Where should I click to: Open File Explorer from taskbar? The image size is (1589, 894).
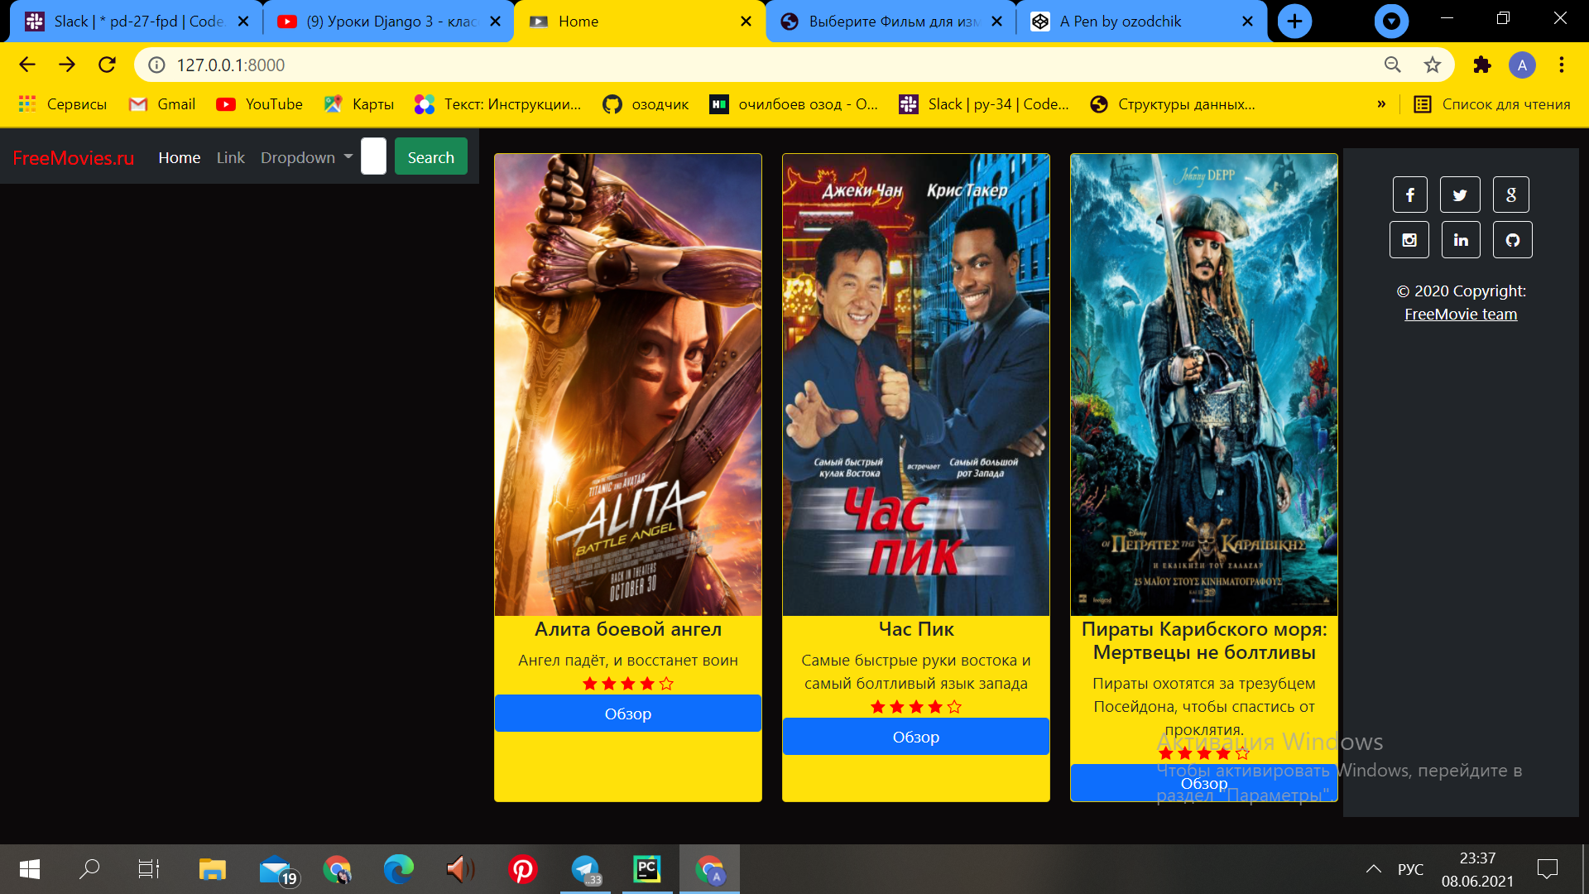pos(213,869)
